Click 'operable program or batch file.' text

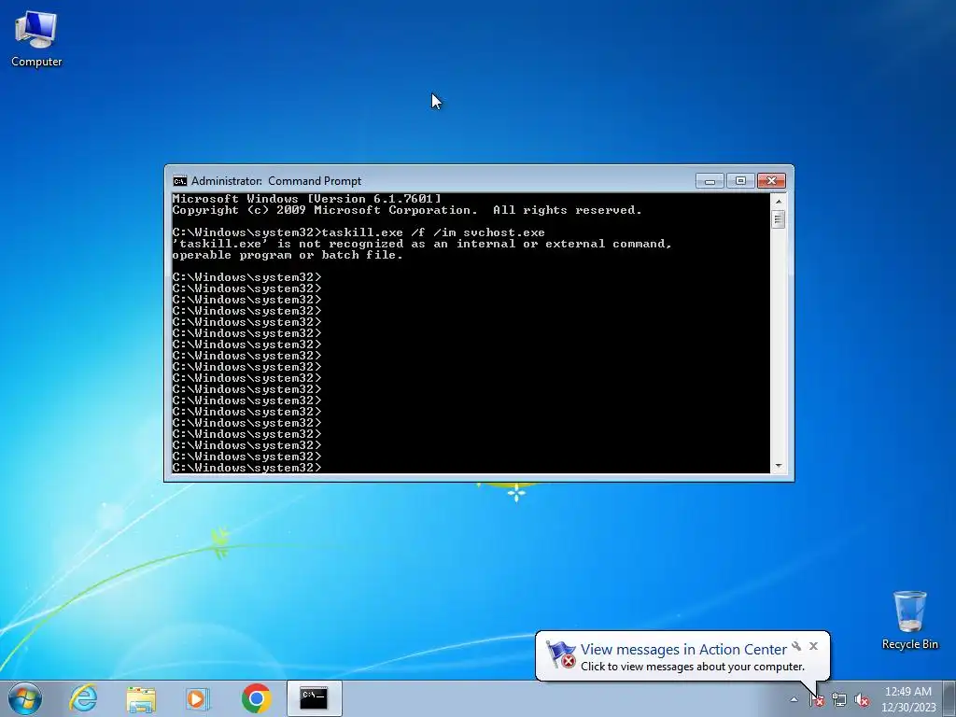[x=288, y=255]
